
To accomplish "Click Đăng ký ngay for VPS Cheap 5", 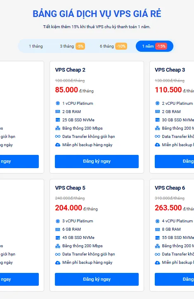I will 97,279.
